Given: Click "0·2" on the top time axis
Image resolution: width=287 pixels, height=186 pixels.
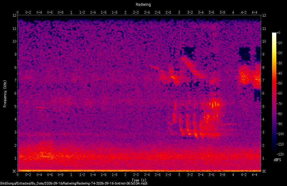Looking at the screenshot, I should [x=28, y=12].
